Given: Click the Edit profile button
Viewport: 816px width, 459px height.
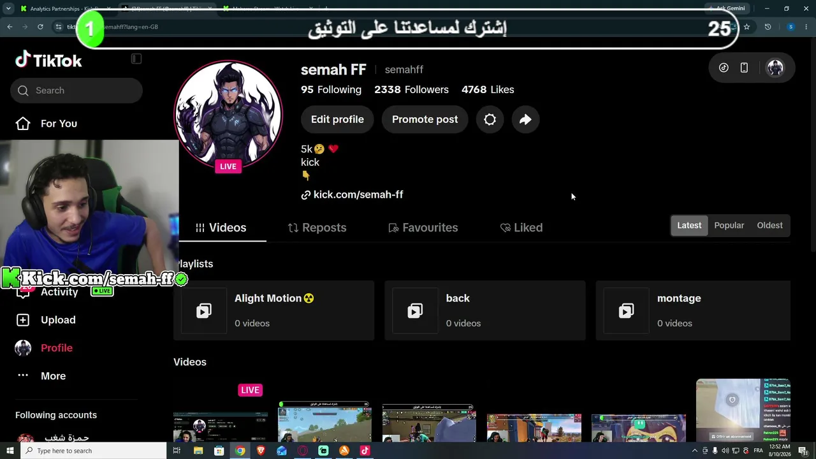Looking at the screenshot, I should point(337,119).
